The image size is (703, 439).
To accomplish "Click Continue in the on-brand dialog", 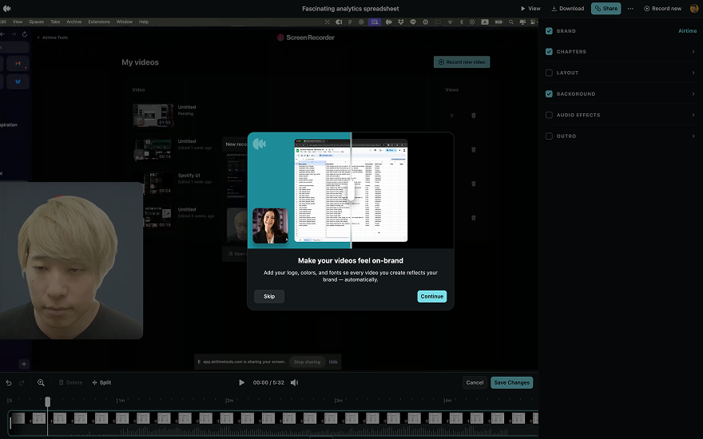I will pyautogui.click(x=431, y=296).
